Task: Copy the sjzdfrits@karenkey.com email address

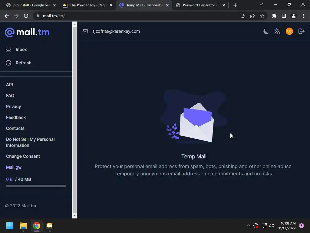Action: tap(116, 31)
